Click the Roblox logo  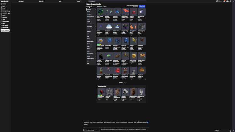coord(5,1)
